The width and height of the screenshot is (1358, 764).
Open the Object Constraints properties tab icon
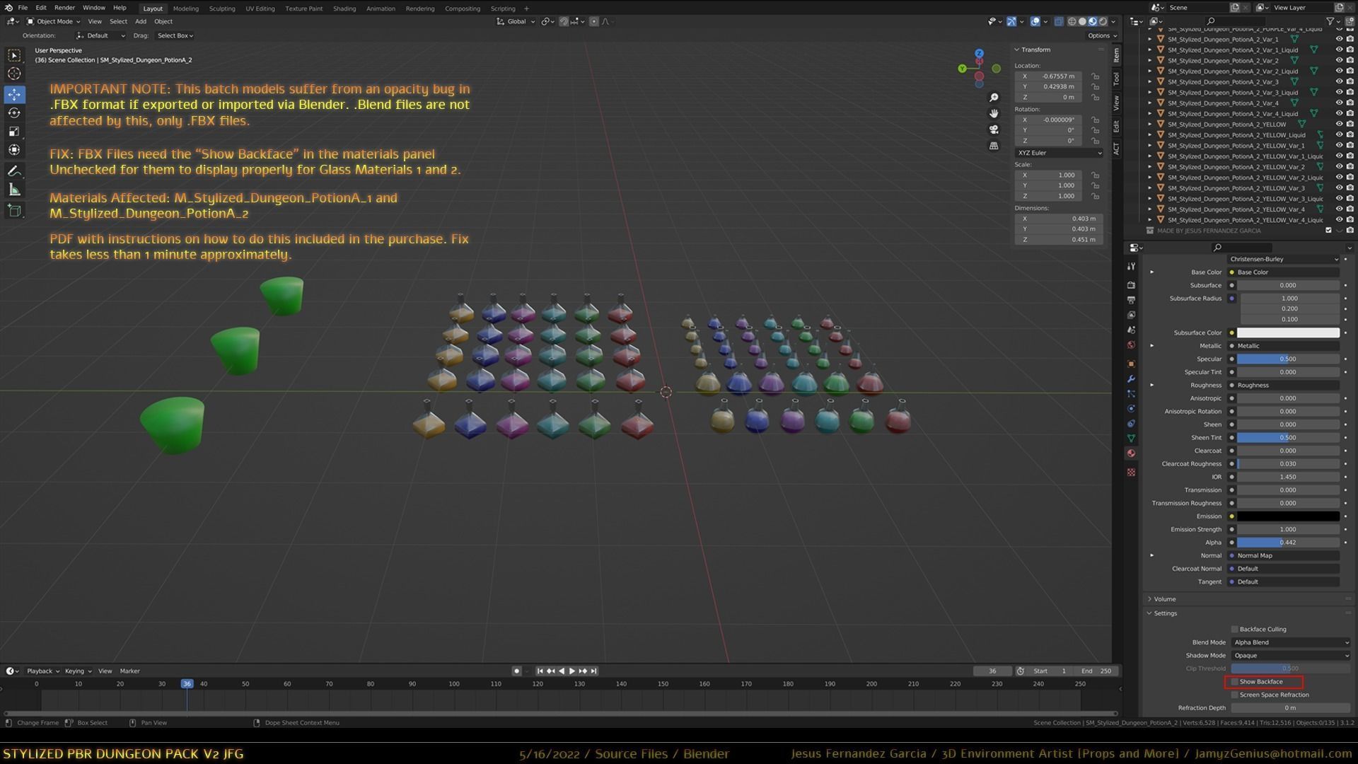[x=1131, y=424]
